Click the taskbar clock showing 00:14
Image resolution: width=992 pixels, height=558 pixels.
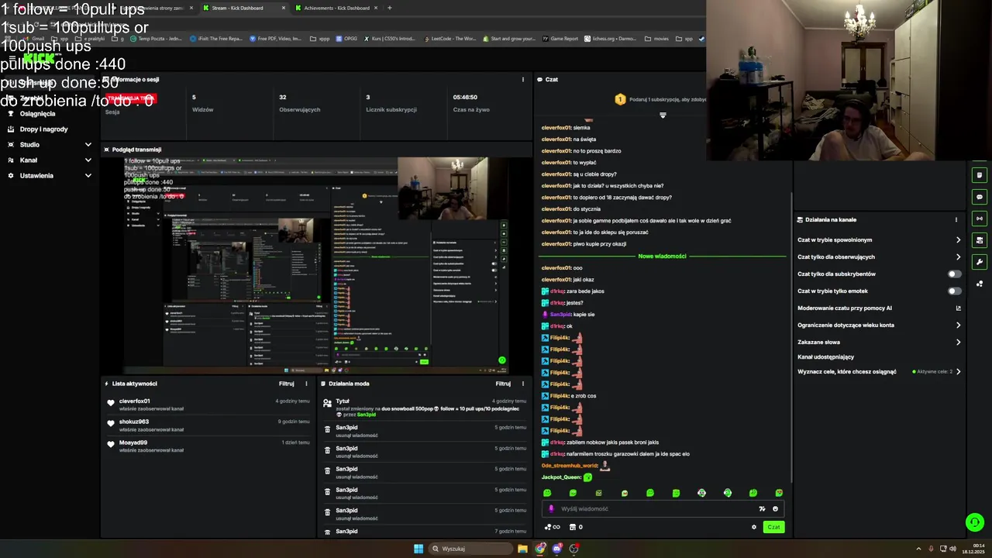pos(973,549)
